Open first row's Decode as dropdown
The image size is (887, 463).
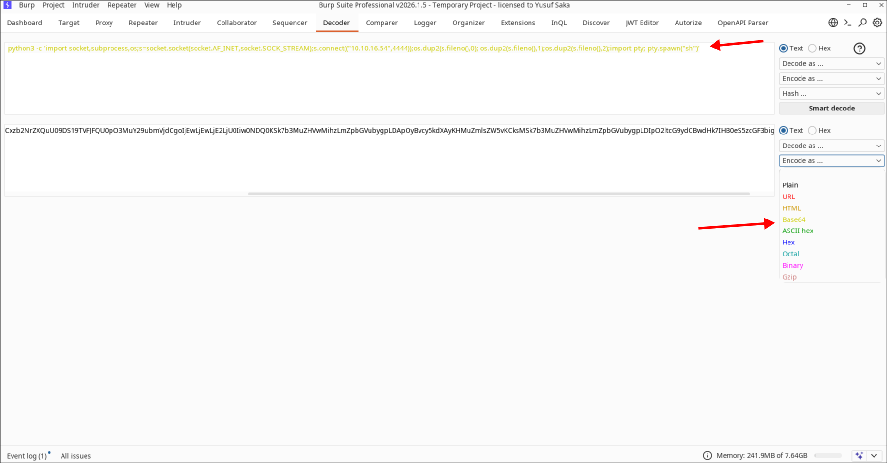[x=831, y=63]
